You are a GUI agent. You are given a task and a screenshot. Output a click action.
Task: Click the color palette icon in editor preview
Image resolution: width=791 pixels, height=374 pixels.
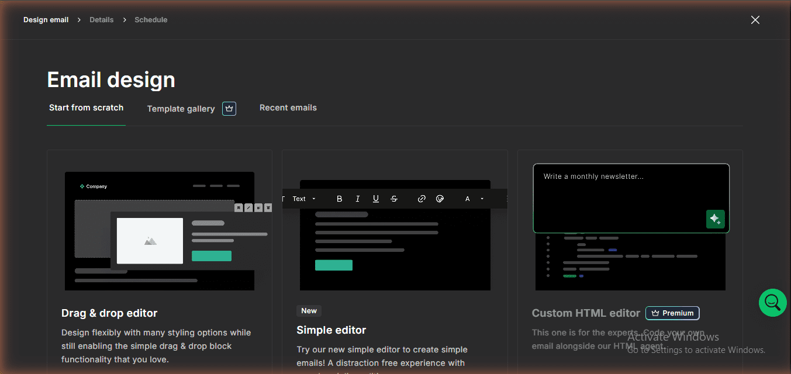(440, 199)
